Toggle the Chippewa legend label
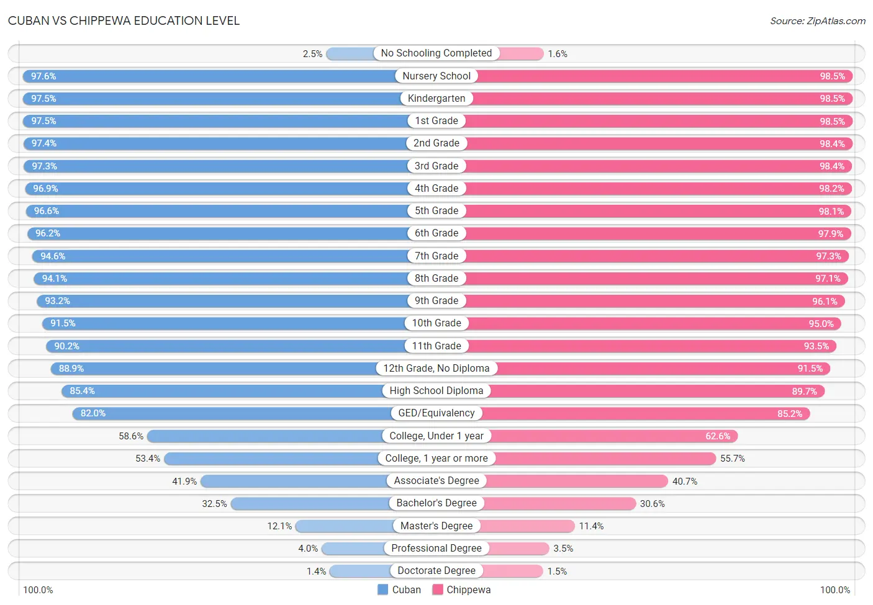The width and height of the screenshot is (873, 605). coord(468,589)
